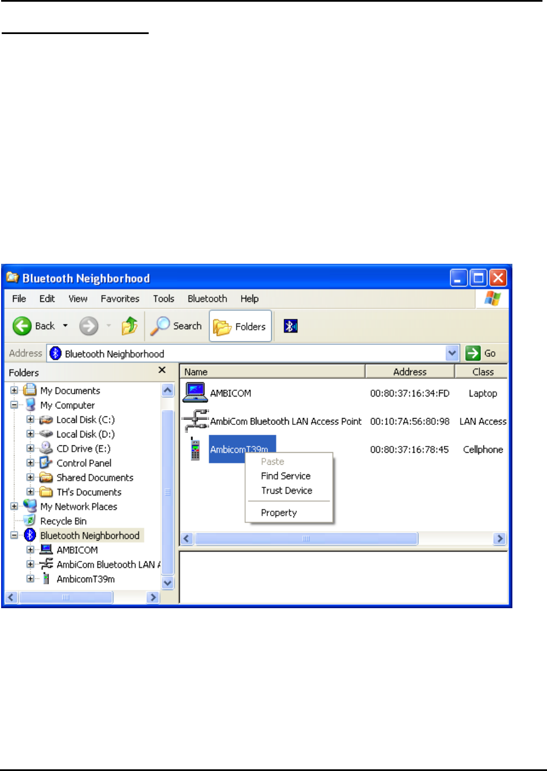Open the Favorites menu
The height and width of the screenshot is (771, 547).
point(120,298)
